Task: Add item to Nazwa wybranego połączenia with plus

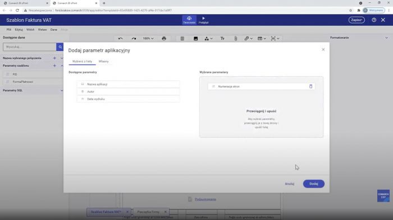Action: (x=54, y=58)
